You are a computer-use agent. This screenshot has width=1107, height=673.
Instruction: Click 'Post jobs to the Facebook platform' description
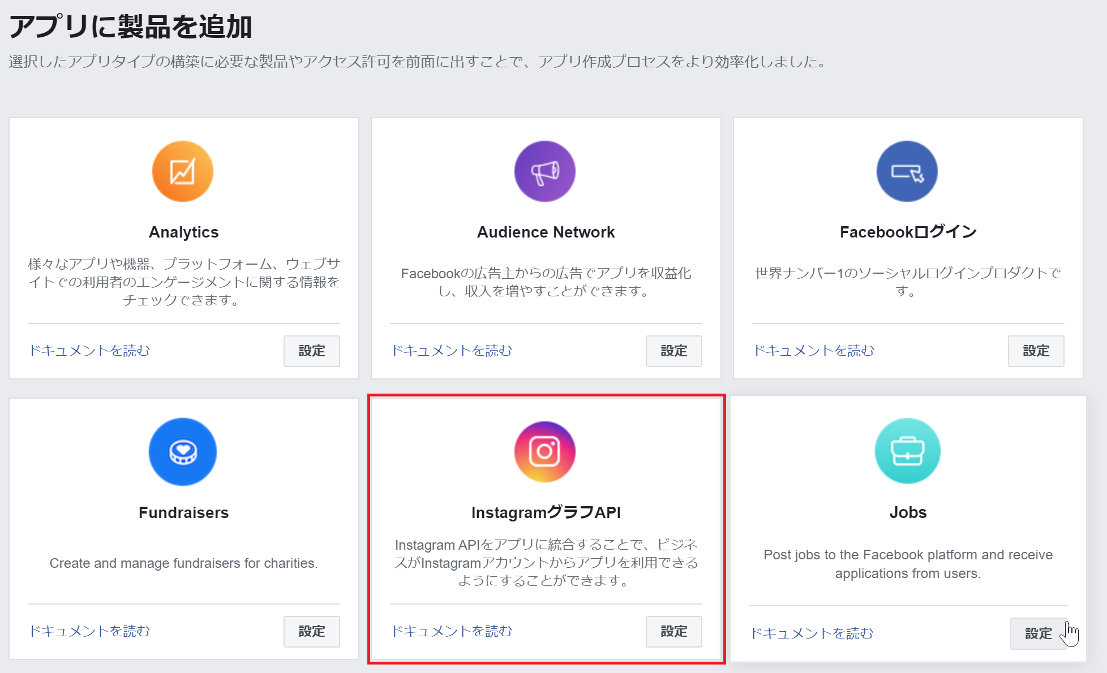[908, 564]
